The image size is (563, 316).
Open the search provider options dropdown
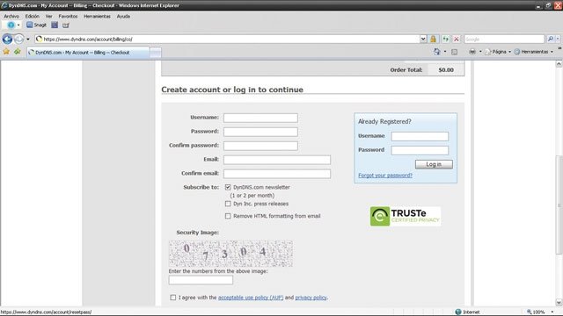[x=558, y=39]
